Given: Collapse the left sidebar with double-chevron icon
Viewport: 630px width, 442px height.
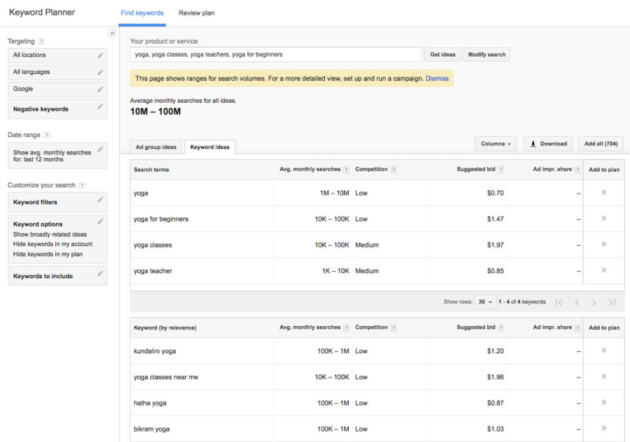Looking at the screenshot, I should (112, 33).
